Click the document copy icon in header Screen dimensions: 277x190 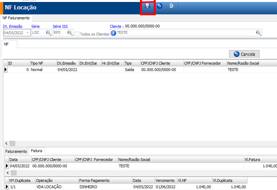tap(171, 6)
